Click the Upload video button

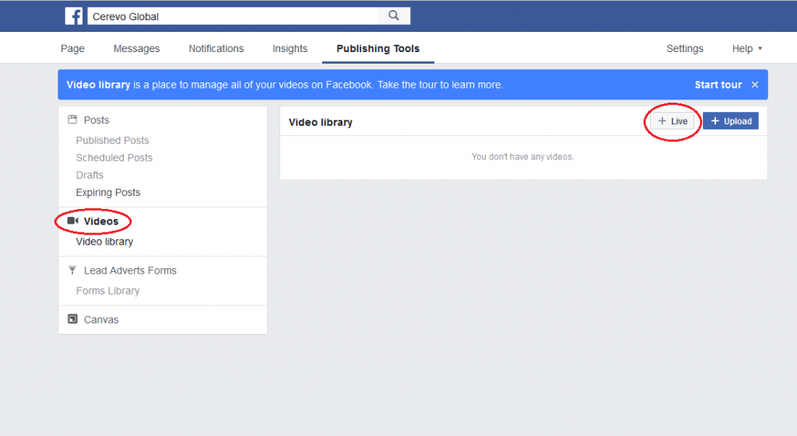pos(731,120)
